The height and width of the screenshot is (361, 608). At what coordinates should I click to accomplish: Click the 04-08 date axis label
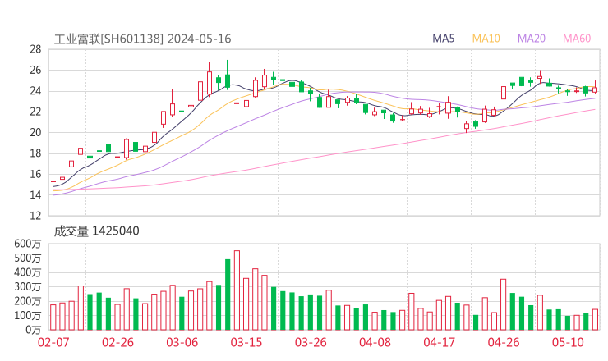pyautogui.click(x=375, y=342)
